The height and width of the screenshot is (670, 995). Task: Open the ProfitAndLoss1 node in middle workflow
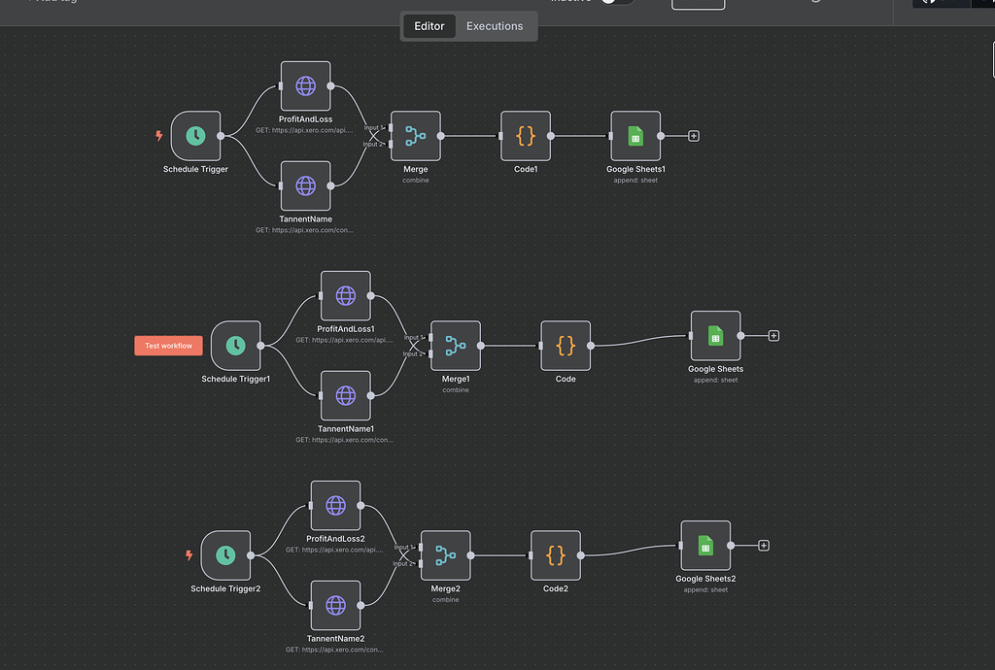[345, 295]
